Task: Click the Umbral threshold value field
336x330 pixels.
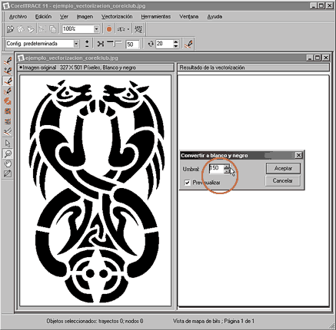Action: [216, 168]
